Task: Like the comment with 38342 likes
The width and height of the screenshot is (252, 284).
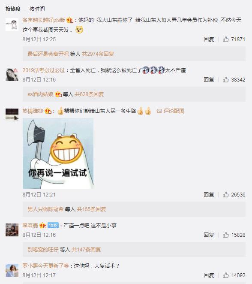Action: [x=225, y=79]
